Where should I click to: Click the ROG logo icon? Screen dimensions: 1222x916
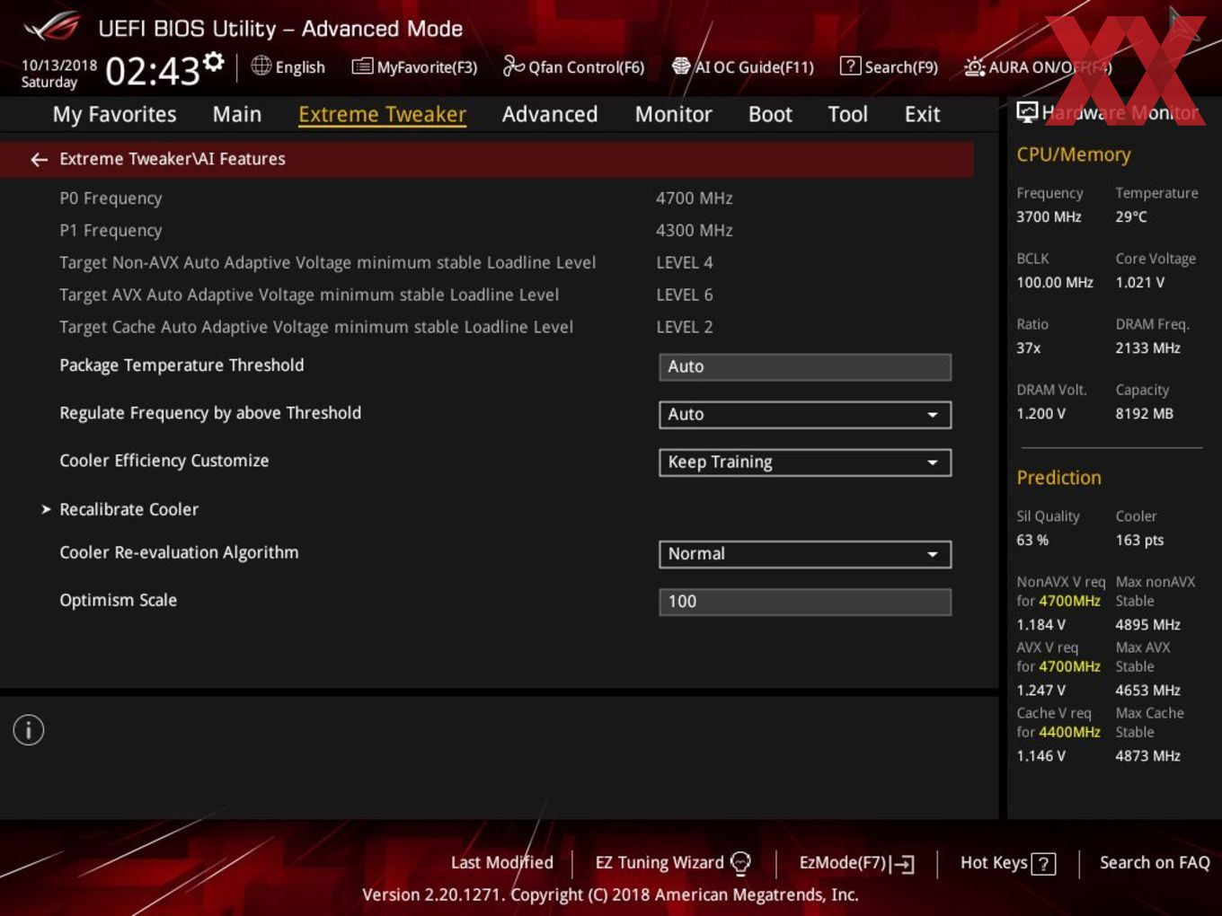[52, 27]
